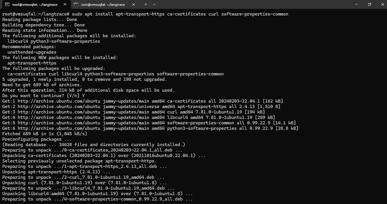
Task: Click the 'Fetched 689 kB' output line
Action: point(44,134)
